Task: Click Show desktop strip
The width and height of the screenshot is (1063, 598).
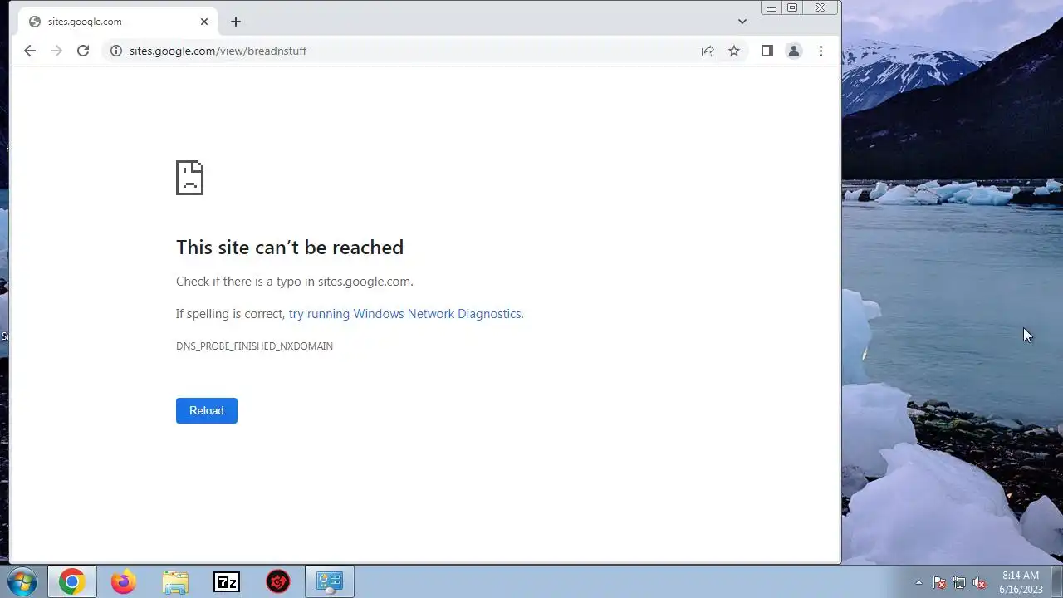Action: [x=1056, y=582]
